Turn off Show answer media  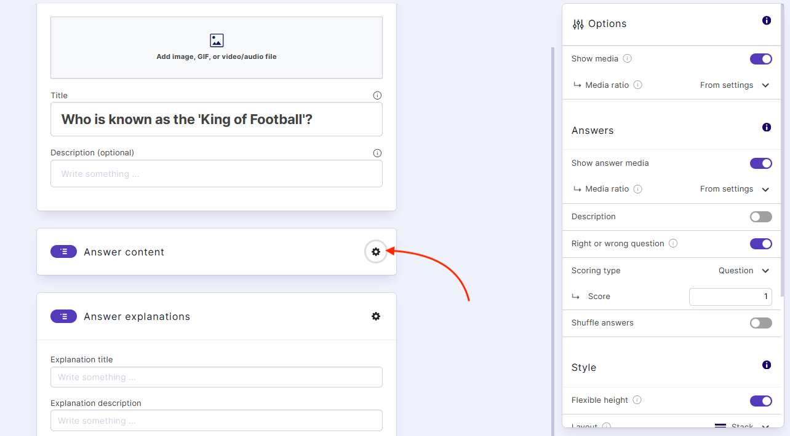760,163
